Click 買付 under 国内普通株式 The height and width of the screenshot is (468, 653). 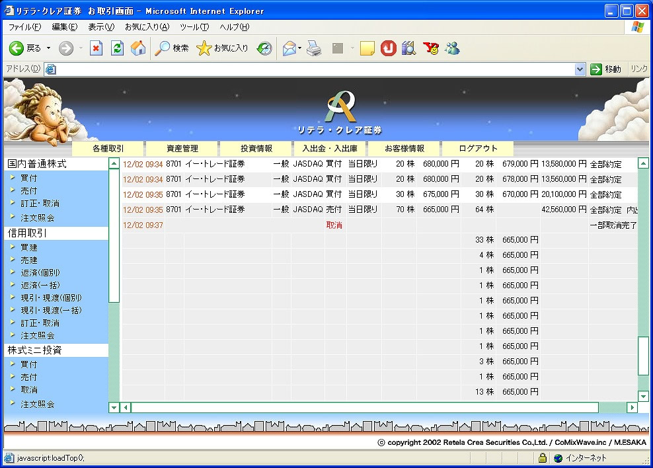coord(28,178)
